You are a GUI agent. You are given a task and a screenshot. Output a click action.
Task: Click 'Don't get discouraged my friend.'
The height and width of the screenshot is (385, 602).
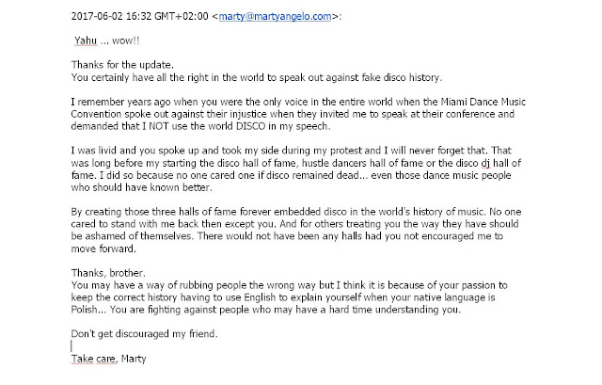(144, 334)
